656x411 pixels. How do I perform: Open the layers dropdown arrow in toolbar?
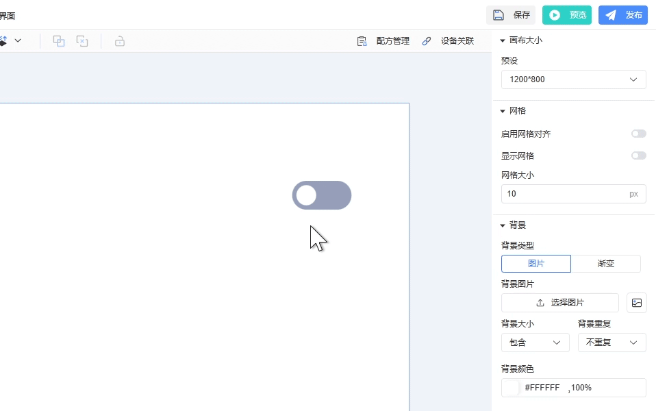coord(18,41)
